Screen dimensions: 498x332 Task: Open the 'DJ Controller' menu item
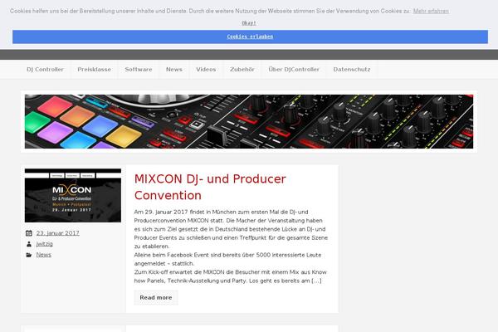click(45, 69)
